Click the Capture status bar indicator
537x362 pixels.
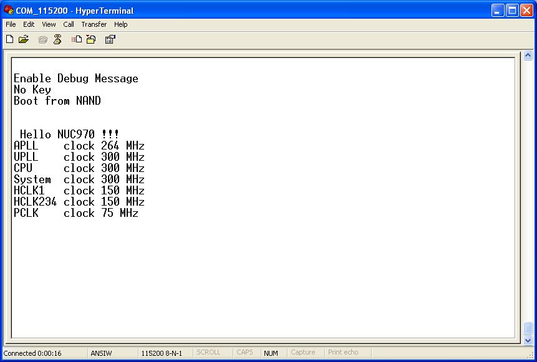pyautogui.click(x=303, y=353)
